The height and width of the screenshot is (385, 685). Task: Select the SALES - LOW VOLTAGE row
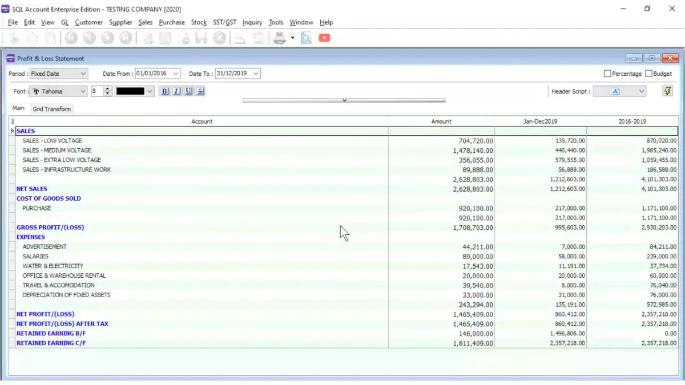pos(344,141)
